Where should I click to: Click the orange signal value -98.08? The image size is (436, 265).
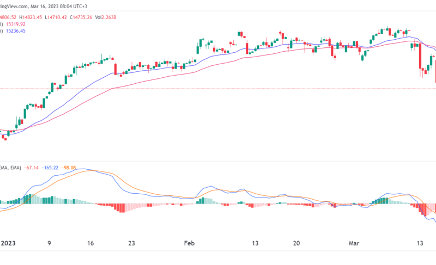(x=69, y=168)
